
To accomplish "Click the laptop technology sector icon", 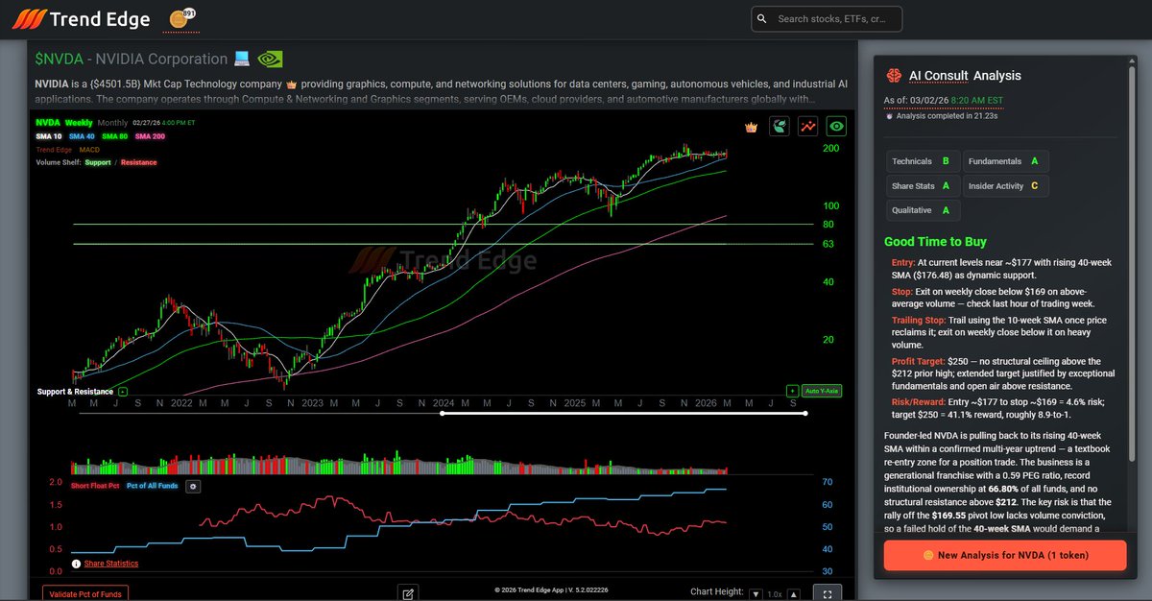I will point(242,60).
